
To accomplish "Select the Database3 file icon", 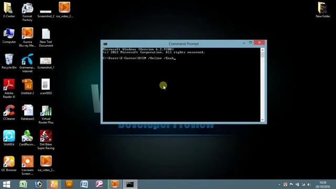I will (27, 112).
